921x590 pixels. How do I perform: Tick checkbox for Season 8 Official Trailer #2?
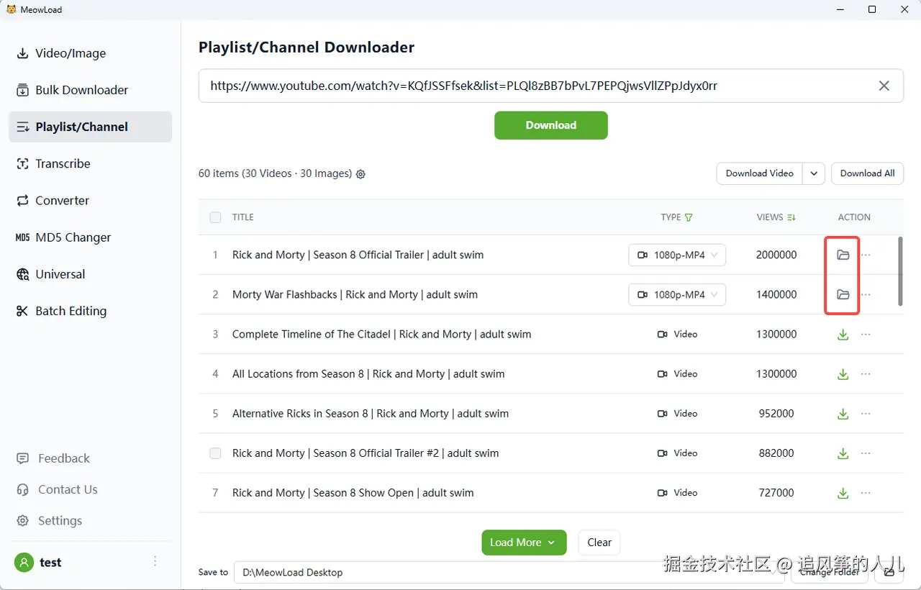point(215,453)
